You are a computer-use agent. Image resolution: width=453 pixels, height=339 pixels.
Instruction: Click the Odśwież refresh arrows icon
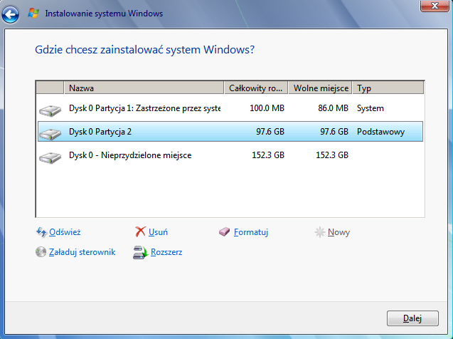point(41,232)
